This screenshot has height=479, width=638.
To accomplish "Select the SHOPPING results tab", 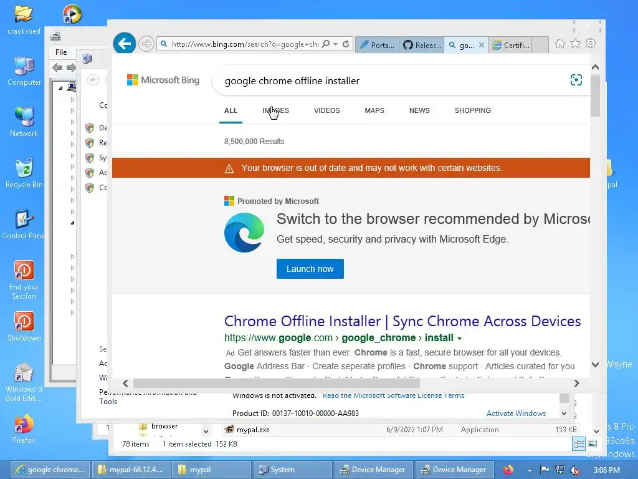I will click(473, 110).
